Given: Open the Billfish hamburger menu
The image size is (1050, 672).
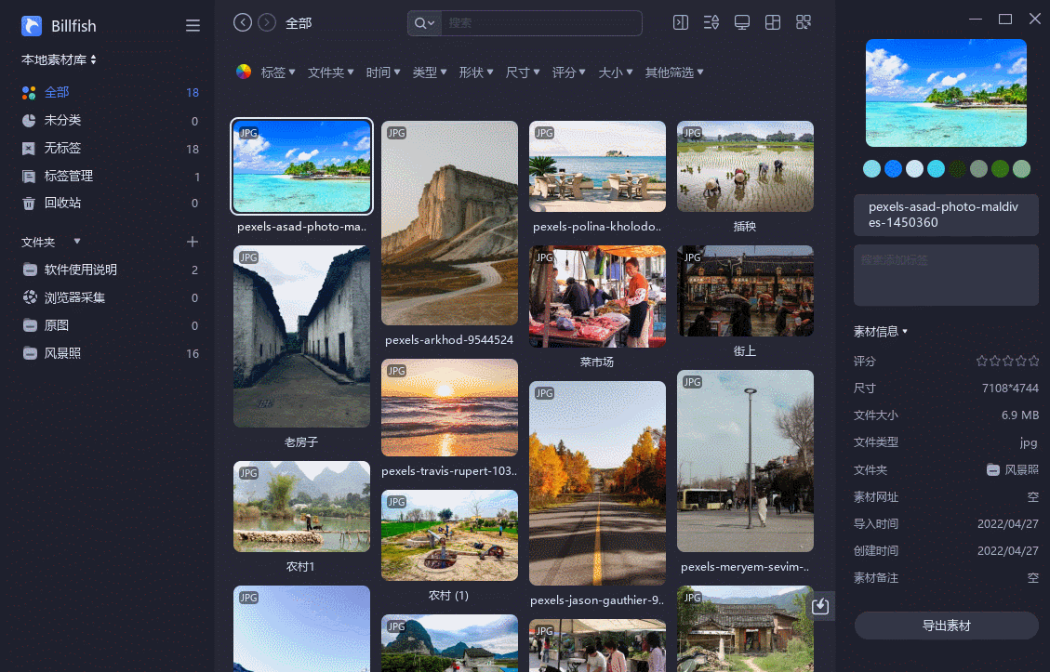Looking at the screenshot, I should click(x=193, y=26).
